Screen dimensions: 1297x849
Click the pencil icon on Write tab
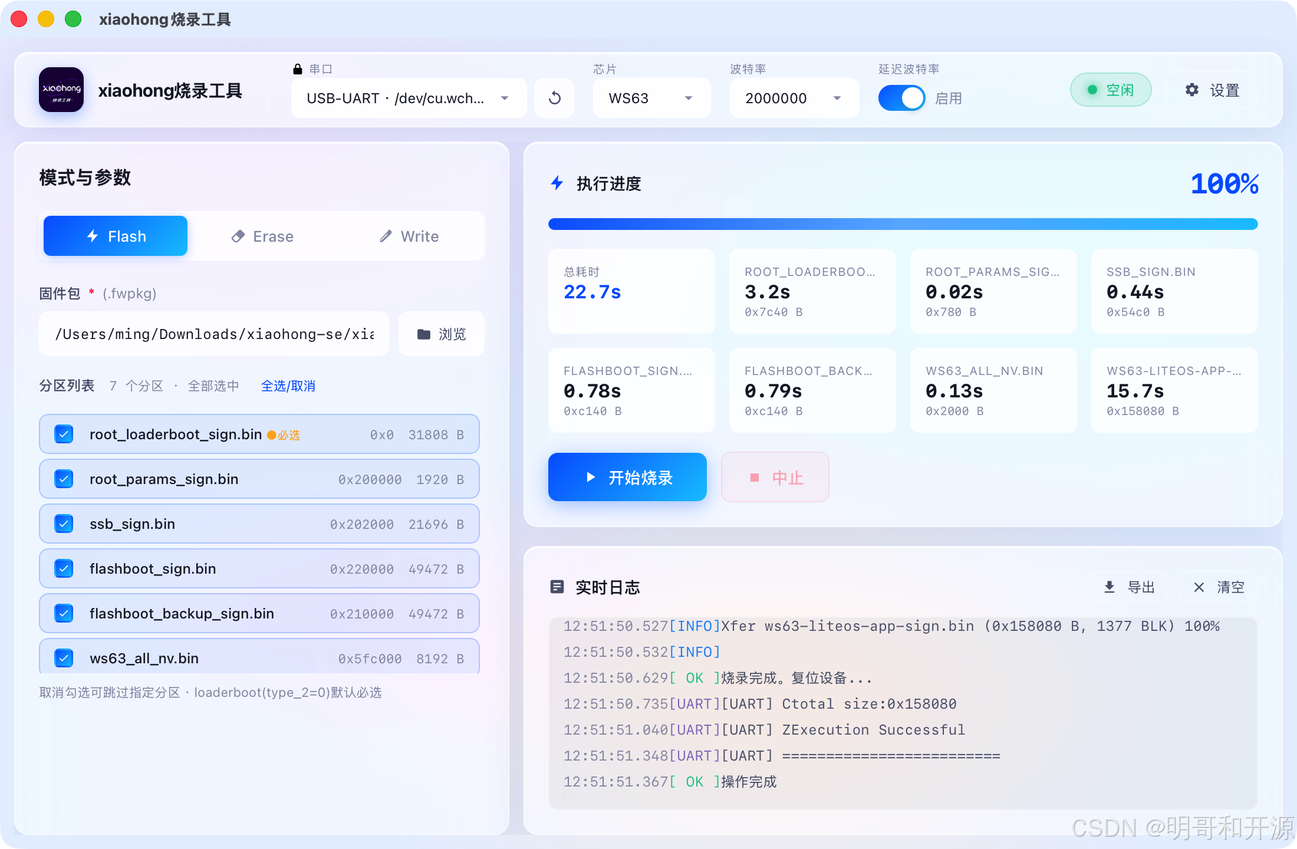point(386,236)
